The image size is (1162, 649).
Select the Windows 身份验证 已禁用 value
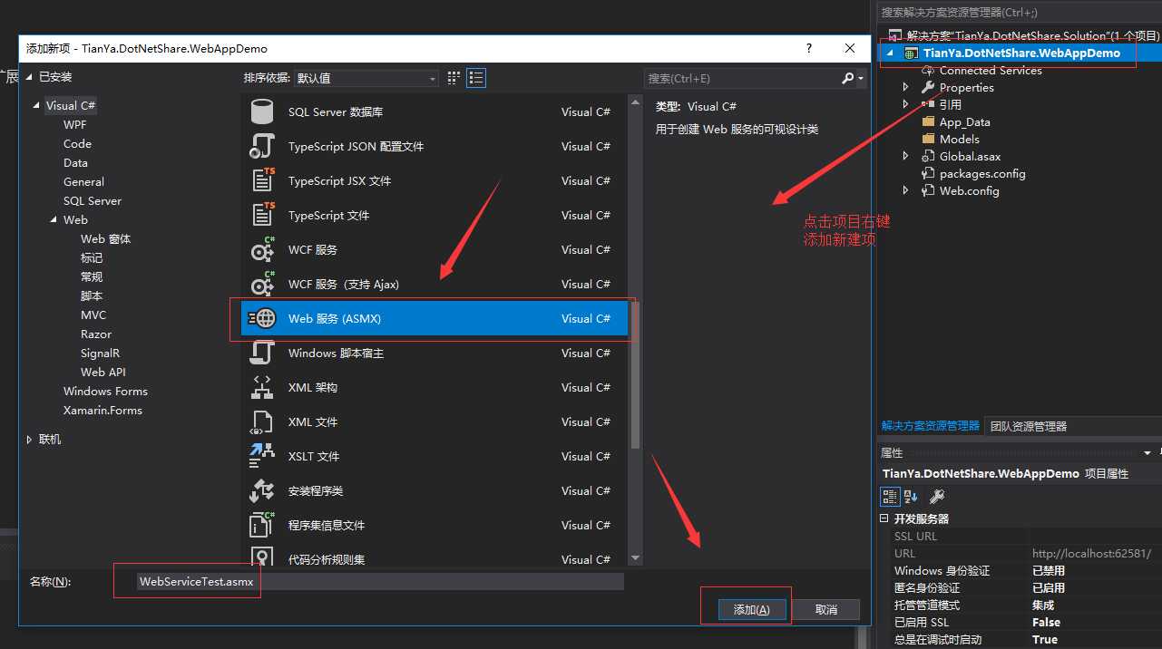pyautogui.click(x=1049, y=570)
